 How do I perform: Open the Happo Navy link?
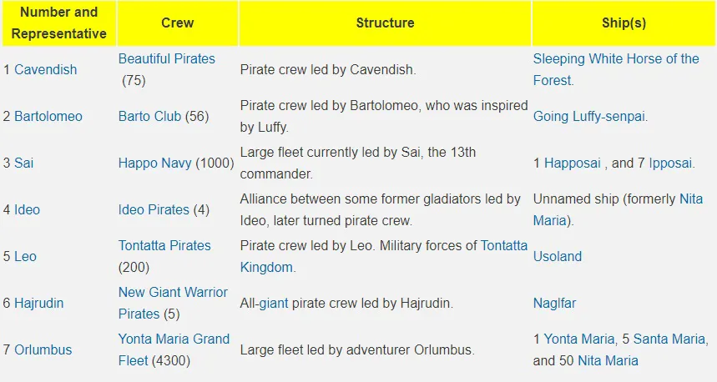(155, 163)
